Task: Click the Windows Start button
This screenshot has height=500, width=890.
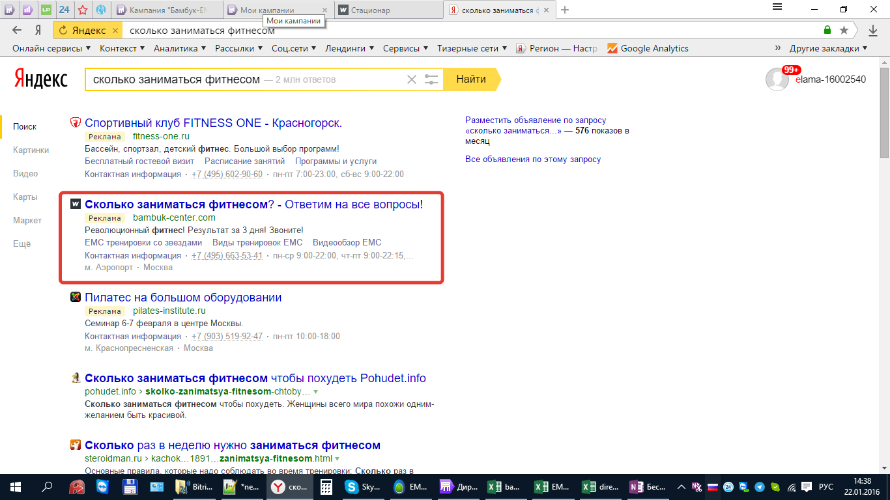Action: 15,487
